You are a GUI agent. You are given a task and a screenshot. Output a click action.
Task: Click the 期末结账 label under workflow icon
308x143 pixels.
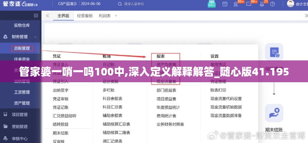click(274, 130)
